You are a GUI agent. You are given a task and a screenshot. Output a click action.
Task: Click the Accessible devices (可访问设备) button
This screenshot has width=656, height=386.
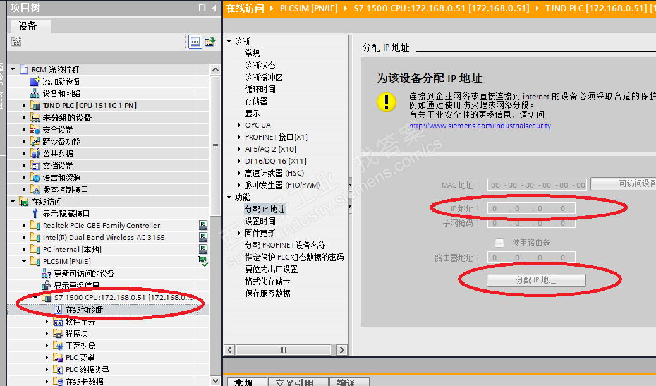[623, 184]
